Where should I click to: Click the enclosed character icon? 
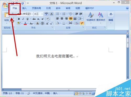(42, 23)
